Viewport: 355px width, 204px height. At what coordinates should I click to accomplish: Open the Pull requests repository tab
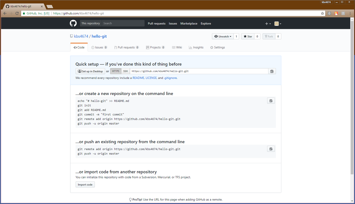[x=126, y=47]
